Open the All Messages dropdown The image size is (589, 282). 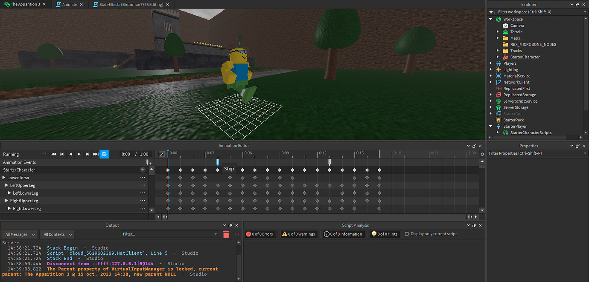click(19, 234)
